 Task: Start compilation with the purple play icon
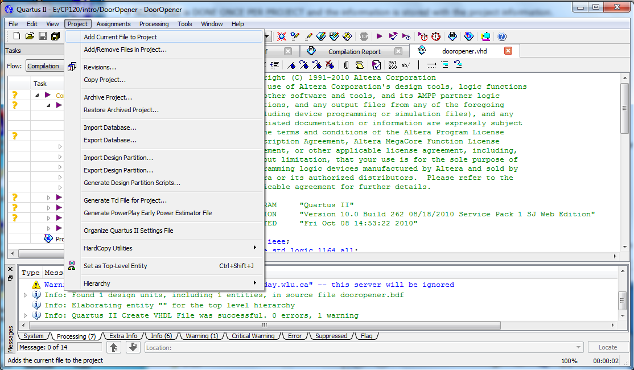click(x=379, y=37)
